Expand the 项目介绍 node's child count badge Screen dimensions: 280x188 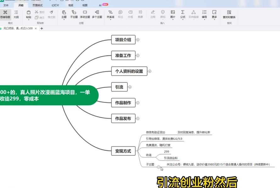pos(138,40)
